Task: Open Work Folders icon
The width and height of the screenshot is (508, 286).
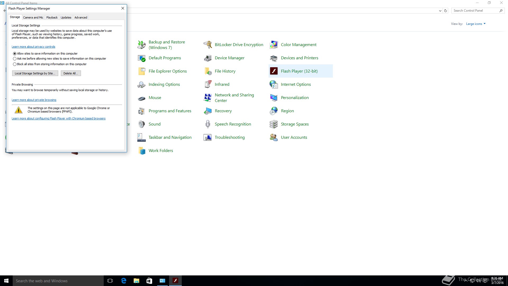Action: pyautogui.click(x=142, y=151)
